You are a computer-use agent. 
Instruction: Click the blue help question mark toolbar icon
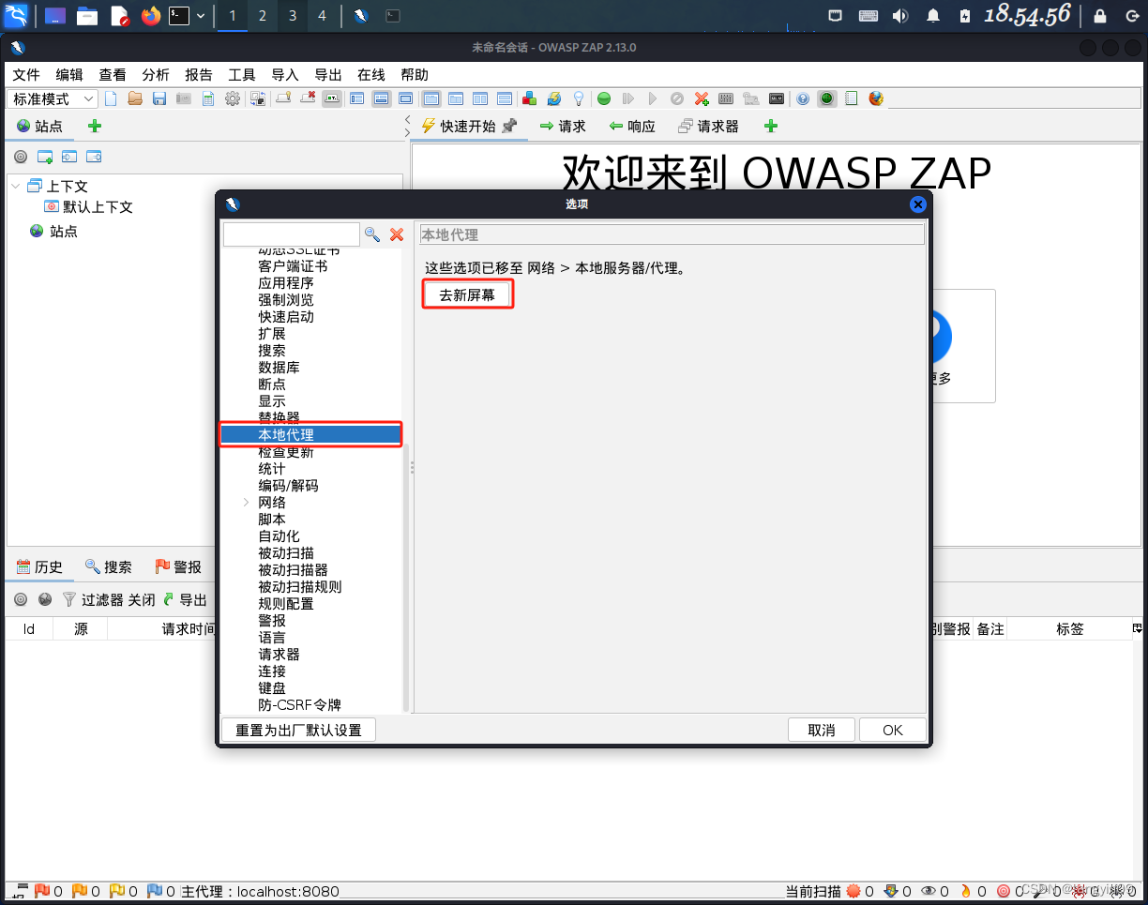click(802, 98)
